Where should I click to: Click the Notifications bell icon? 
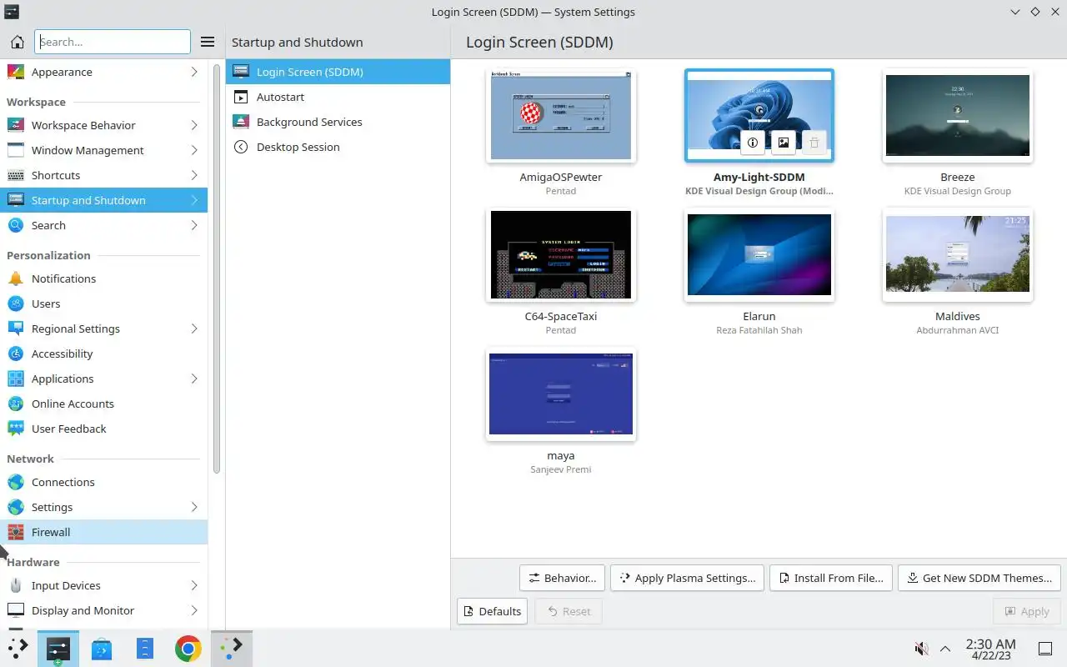(x=16, y=278)
